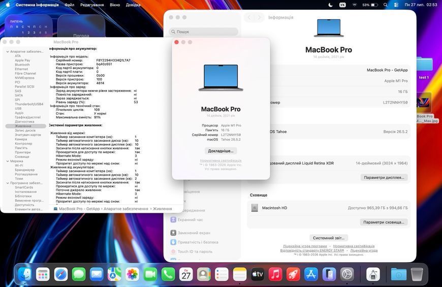This screenshot has width=442, height=287.
Task: Open Photos app in Dock
Action: click(132, 274)
